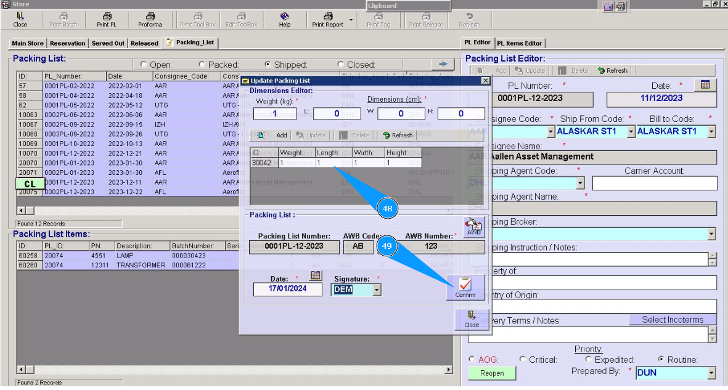Click the AWB icon button in dialog
The image size is (728, 390).
(474, 227)
